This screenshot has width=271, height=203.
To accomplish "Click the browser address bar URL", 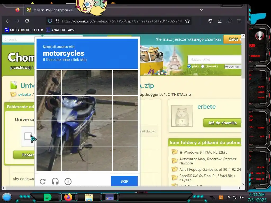I will pyautogui.click(x=122, y=21).
